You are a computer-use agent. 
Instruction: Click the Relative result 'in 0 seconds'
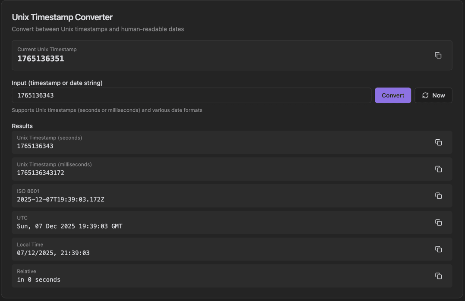(38, 279)
